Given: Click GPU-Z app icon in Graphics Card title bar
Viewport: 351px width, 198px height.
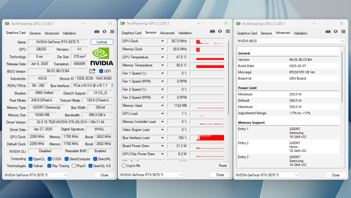Looking at the screenshot, I should click(7, 23).
